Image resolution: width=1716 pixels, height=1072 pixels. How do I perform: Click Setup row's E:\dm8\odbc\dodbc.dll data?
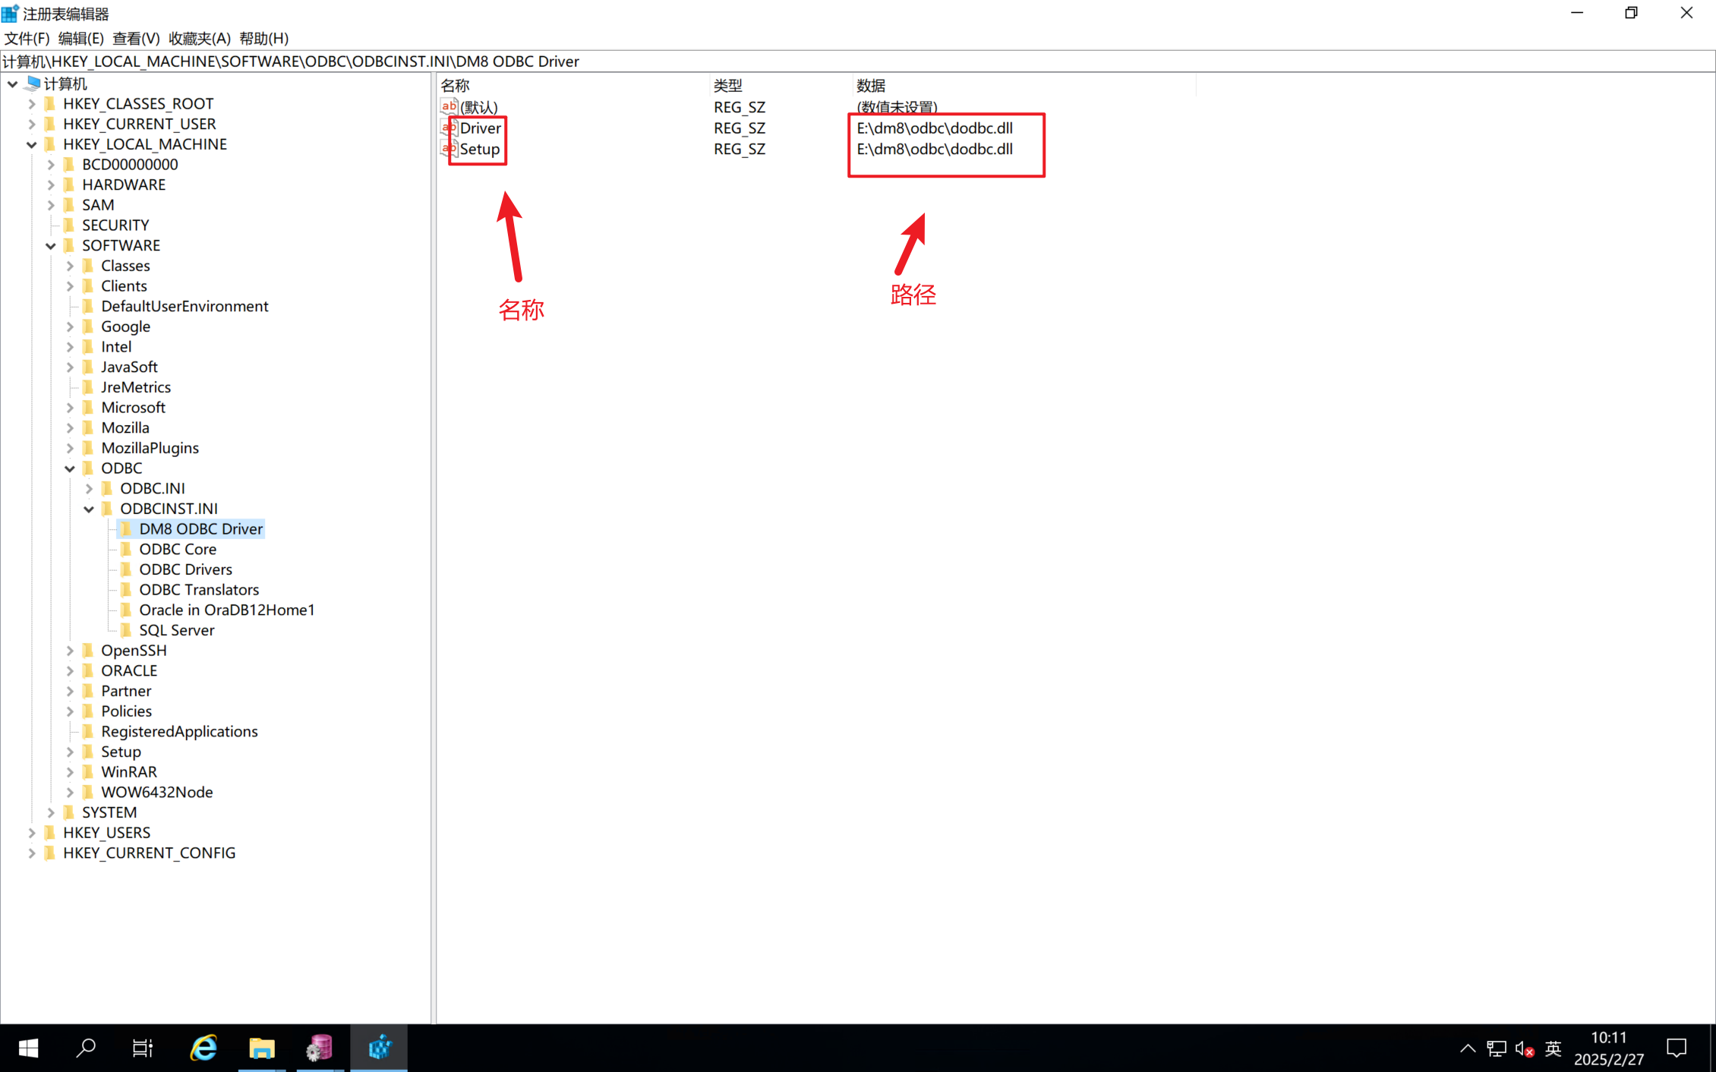[x=935, y=150]
